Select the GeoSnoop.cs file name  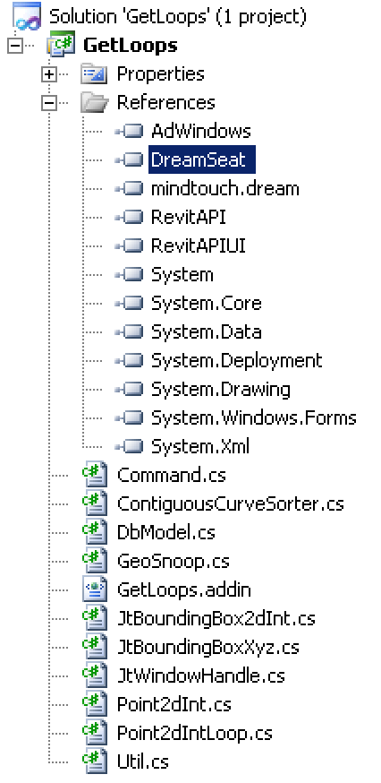[x=174, y=562]
